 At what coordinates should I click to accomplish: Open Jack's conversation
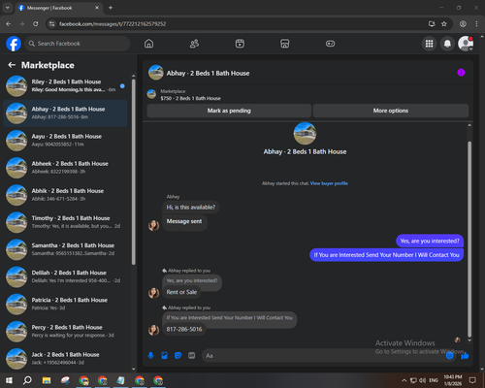pyautogui.click(x=66, y=359)
